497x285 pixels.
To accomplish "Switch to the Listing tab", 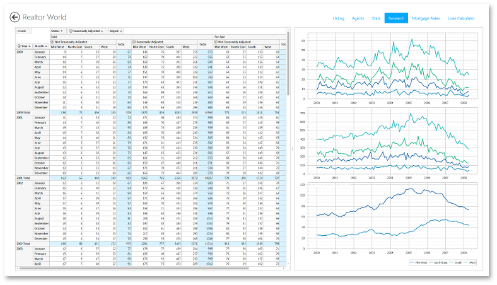I will pyautogui.click(x=338, y=18).
